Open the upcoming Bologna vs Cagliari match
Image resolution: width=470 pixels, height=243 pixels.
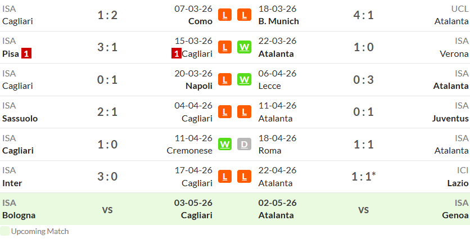(x=107, y=209)
